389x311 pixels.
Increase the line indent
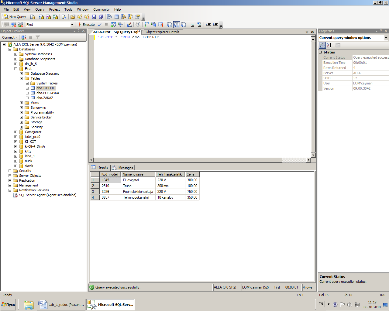[x=215, y=25]
